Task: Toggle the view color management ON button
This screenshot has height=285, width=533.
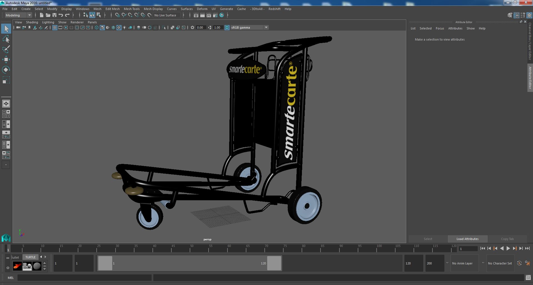Action: click(227, 27)
